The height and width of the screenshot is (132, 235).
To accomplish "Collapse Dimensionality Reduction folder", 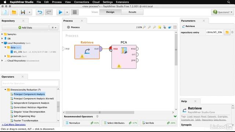I will [x=5, y=89].
